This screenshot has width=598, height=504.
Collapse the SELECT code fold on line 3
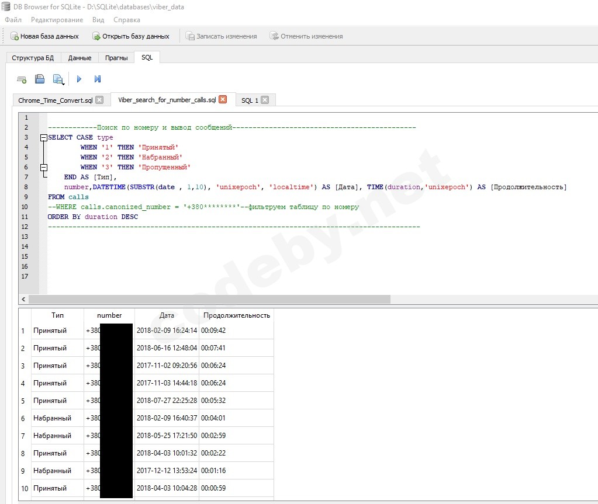click(x=44, y=138)
